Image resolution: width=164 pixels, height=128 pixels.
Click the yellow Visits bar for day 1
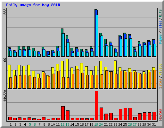[x=9, y=76]
